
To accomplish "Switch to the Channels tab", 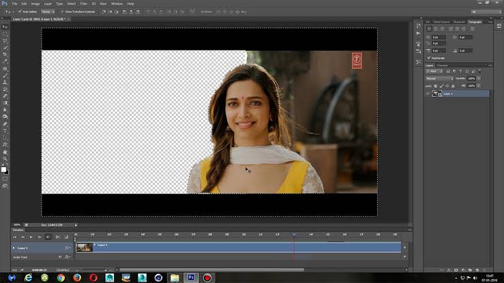I will pos(443,65).
